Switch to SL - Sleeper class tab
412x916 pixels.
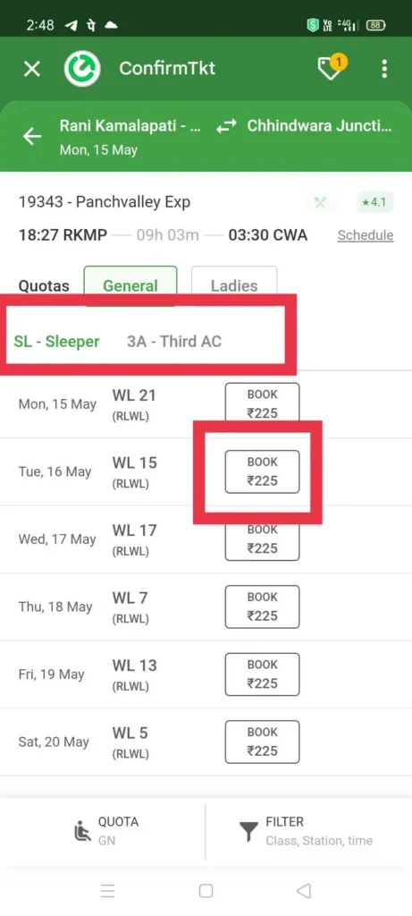click(56, 341)
